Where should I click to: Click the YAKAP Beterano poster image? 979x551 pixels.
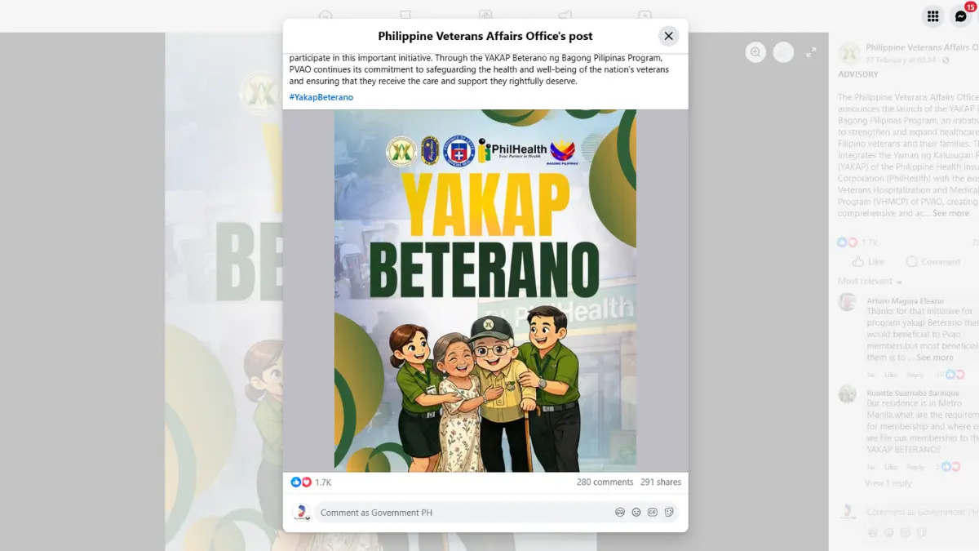point(485,291)
